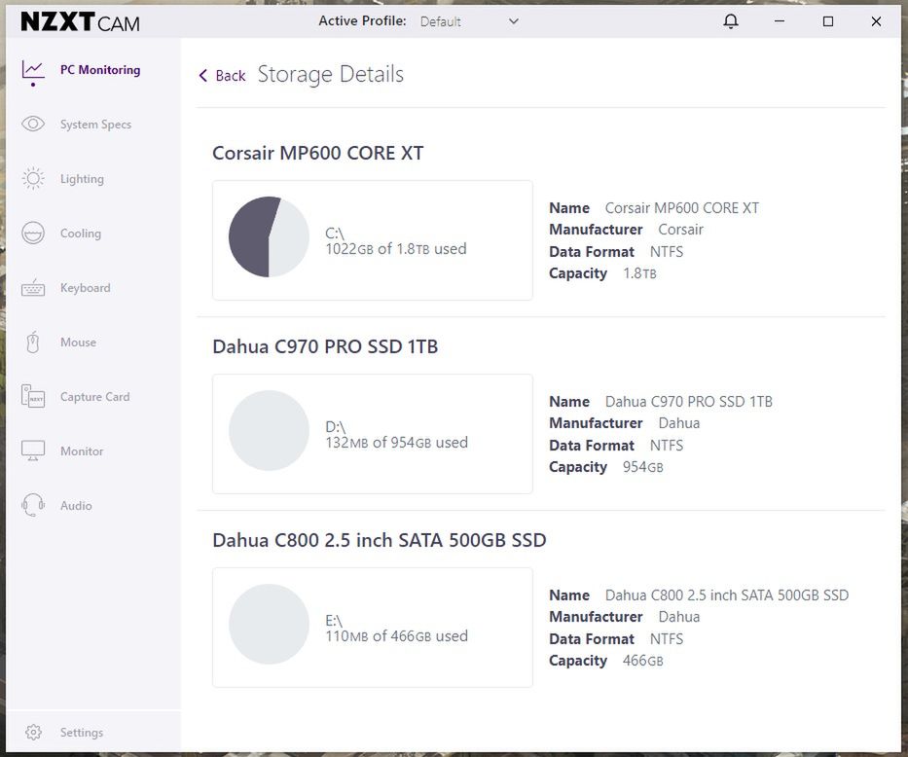The width and height of the screenshot is (908, 757).
Task: Click the Storage Details heading
Action: (x=331, y=74)
